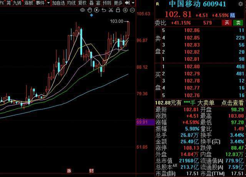Click the 外盘 value 14.04万
Image resolution: width=246 pixels, height=177 pixels.
pos(189,154)
